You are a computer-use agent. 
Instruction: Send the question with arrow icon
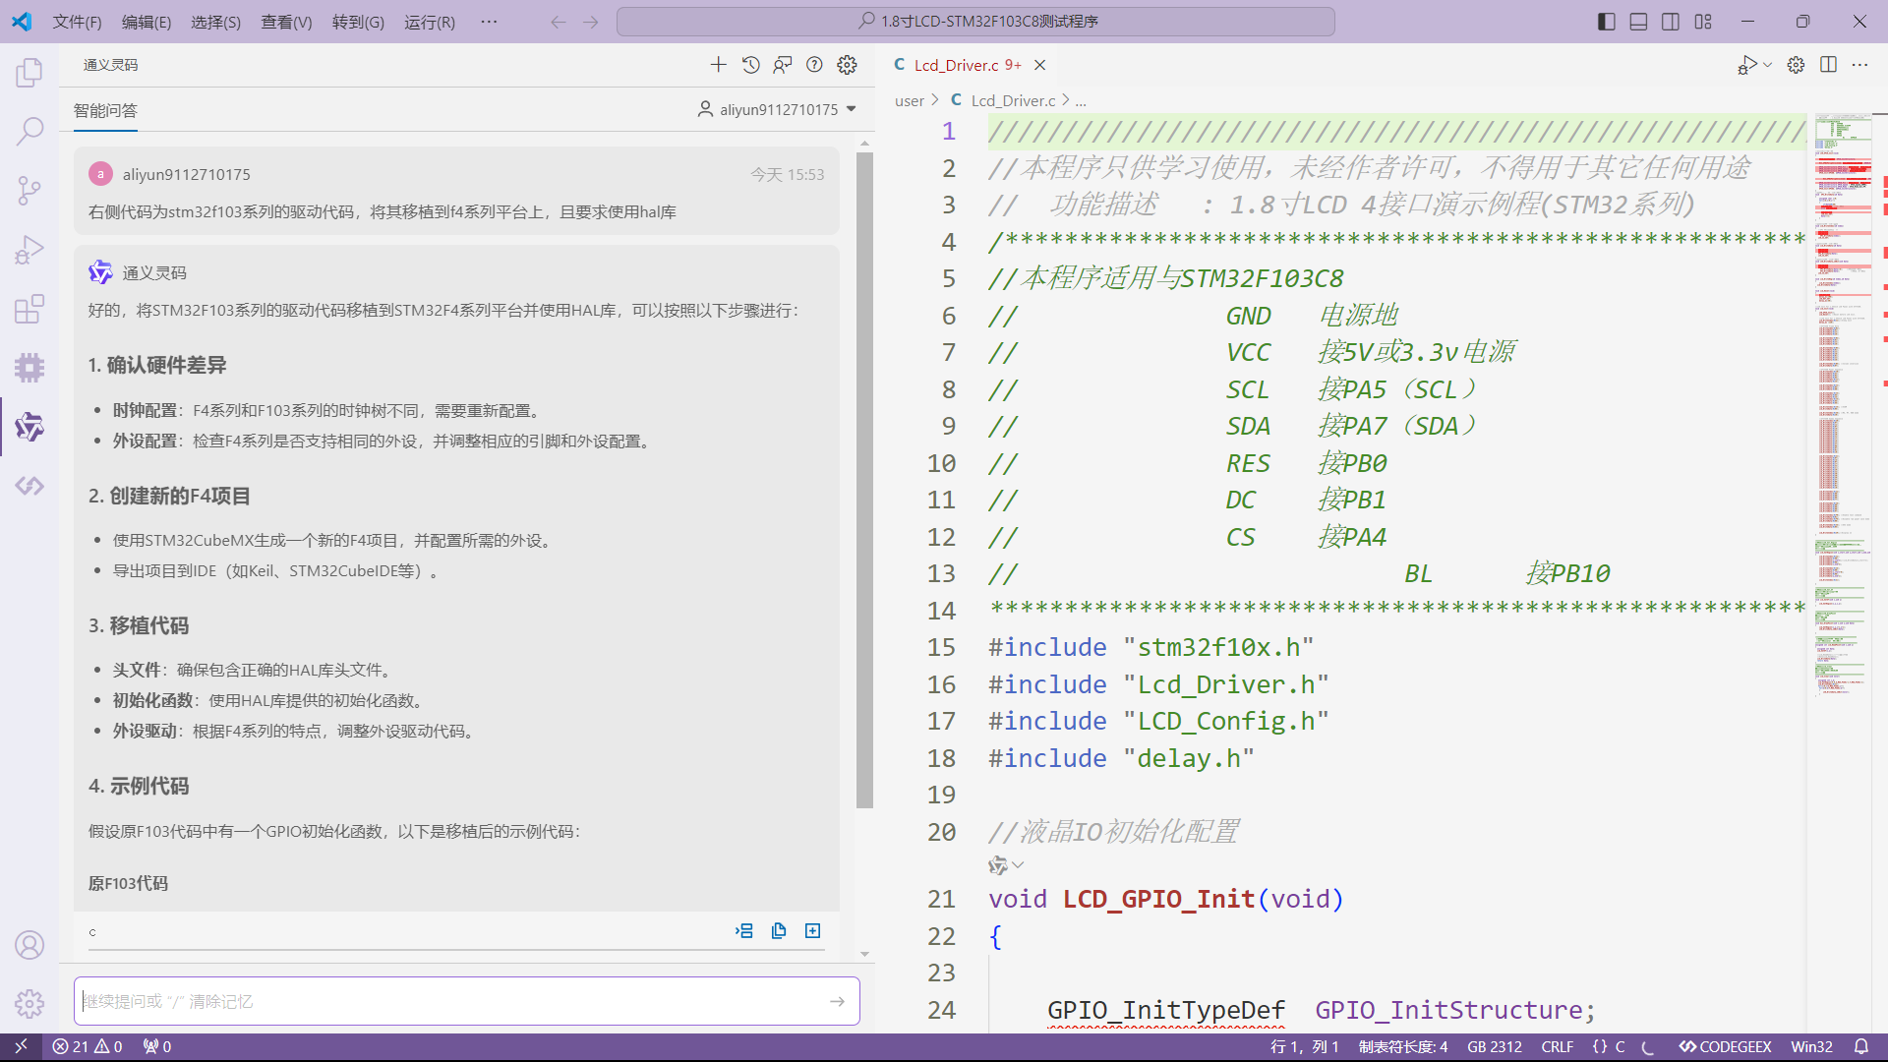pos(837,1001)
